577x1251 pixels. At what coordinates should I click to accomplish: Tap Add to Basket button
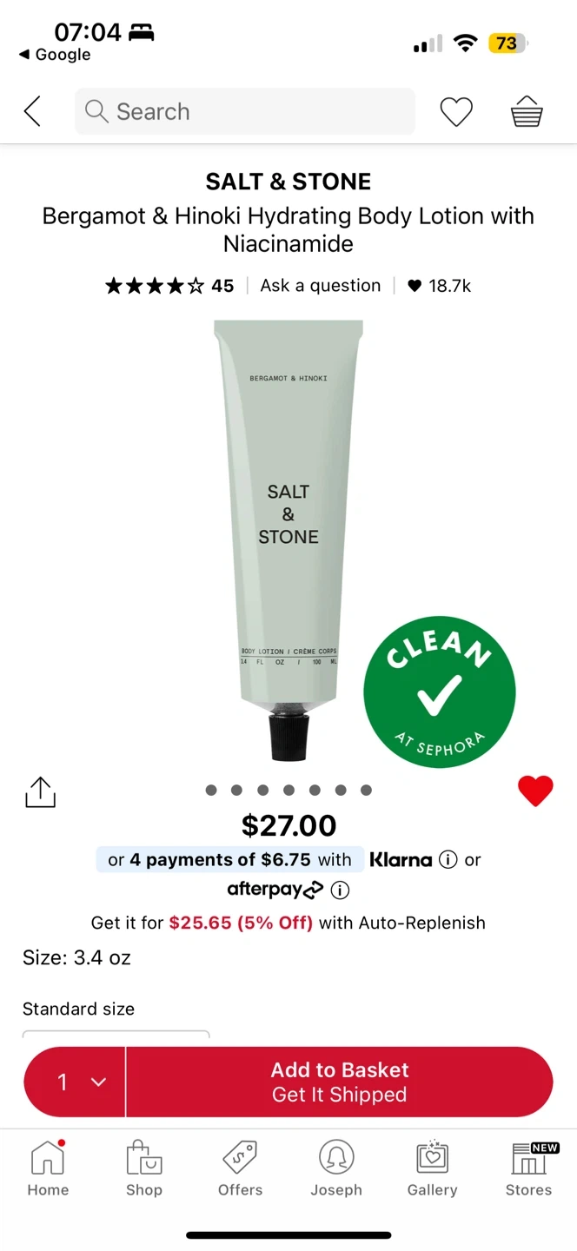[x=340, y=1082]
